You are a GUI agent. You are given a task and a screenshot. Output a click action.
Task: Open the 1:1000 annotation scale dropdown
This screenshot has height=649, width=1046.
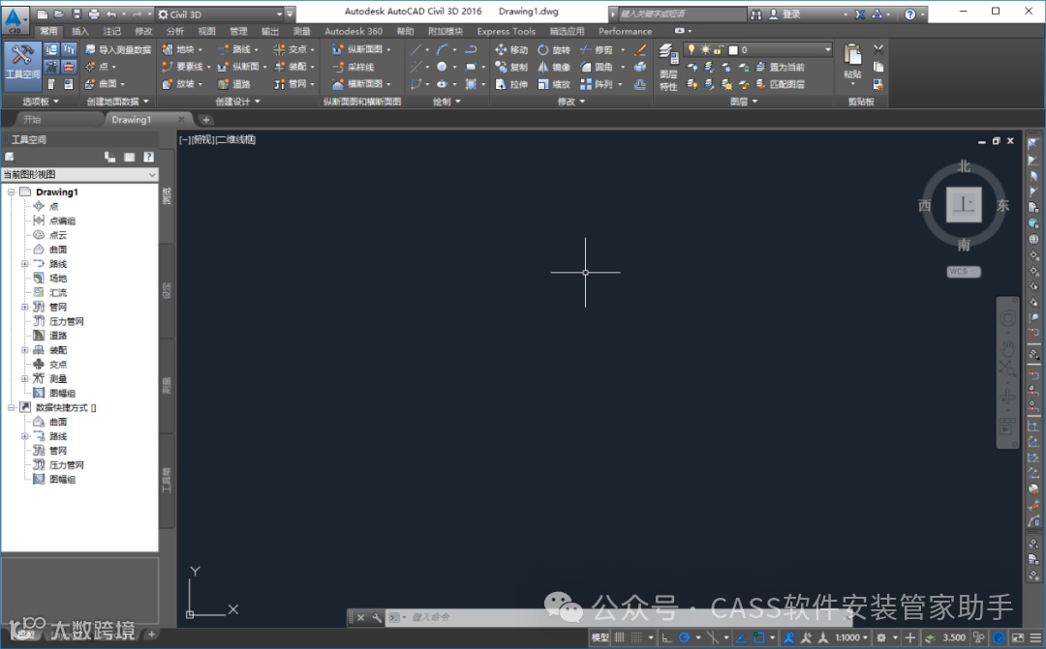tap(852, 637)
